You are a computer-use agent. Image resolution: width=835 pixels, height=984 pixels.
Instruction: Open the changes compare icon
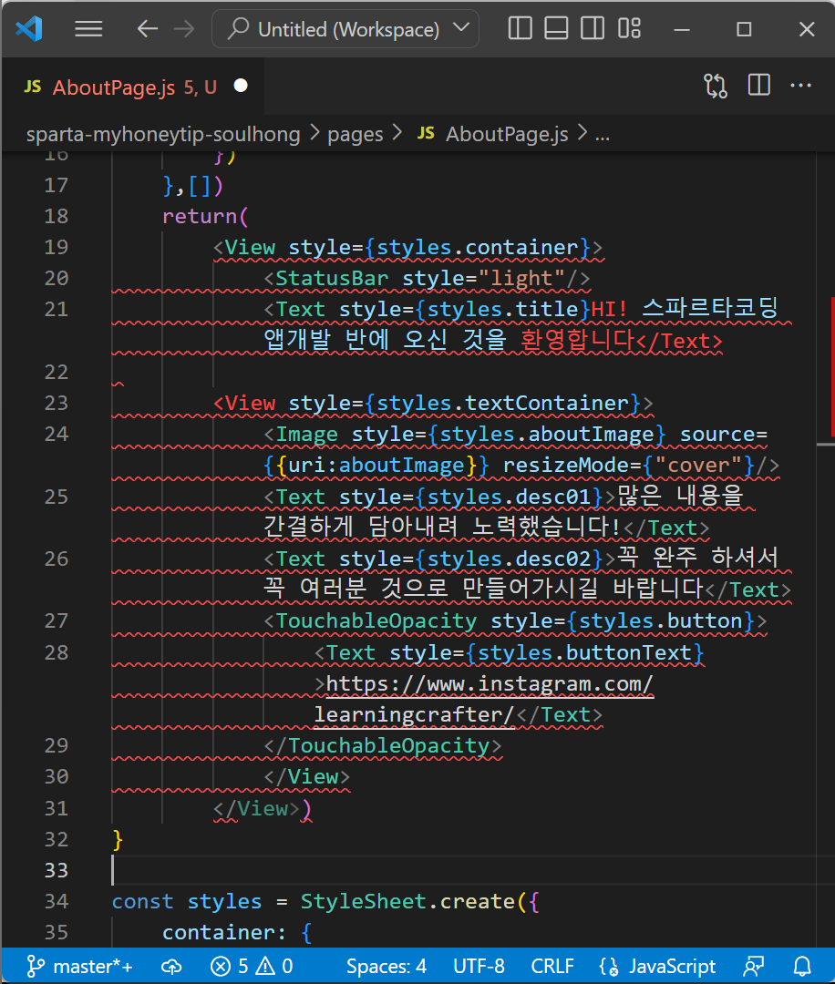coord(715,86)
